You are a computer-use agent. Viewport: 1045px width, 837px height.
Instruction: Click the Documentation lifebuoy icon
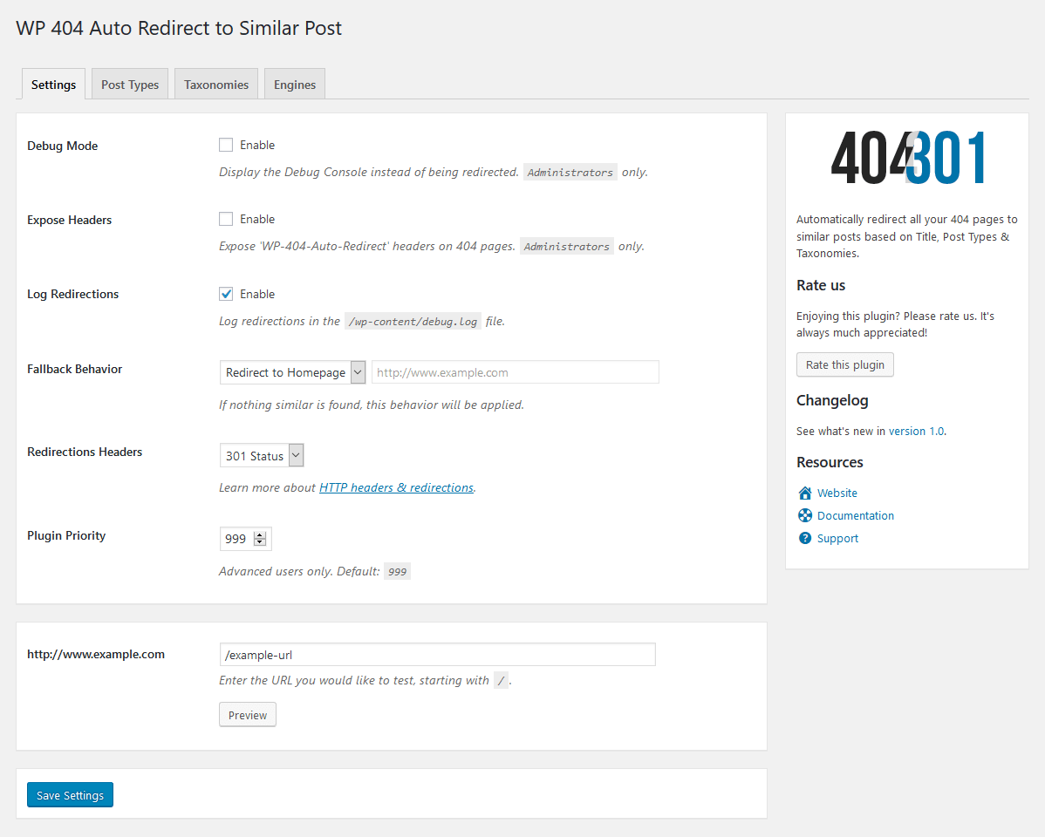[805, 515]
